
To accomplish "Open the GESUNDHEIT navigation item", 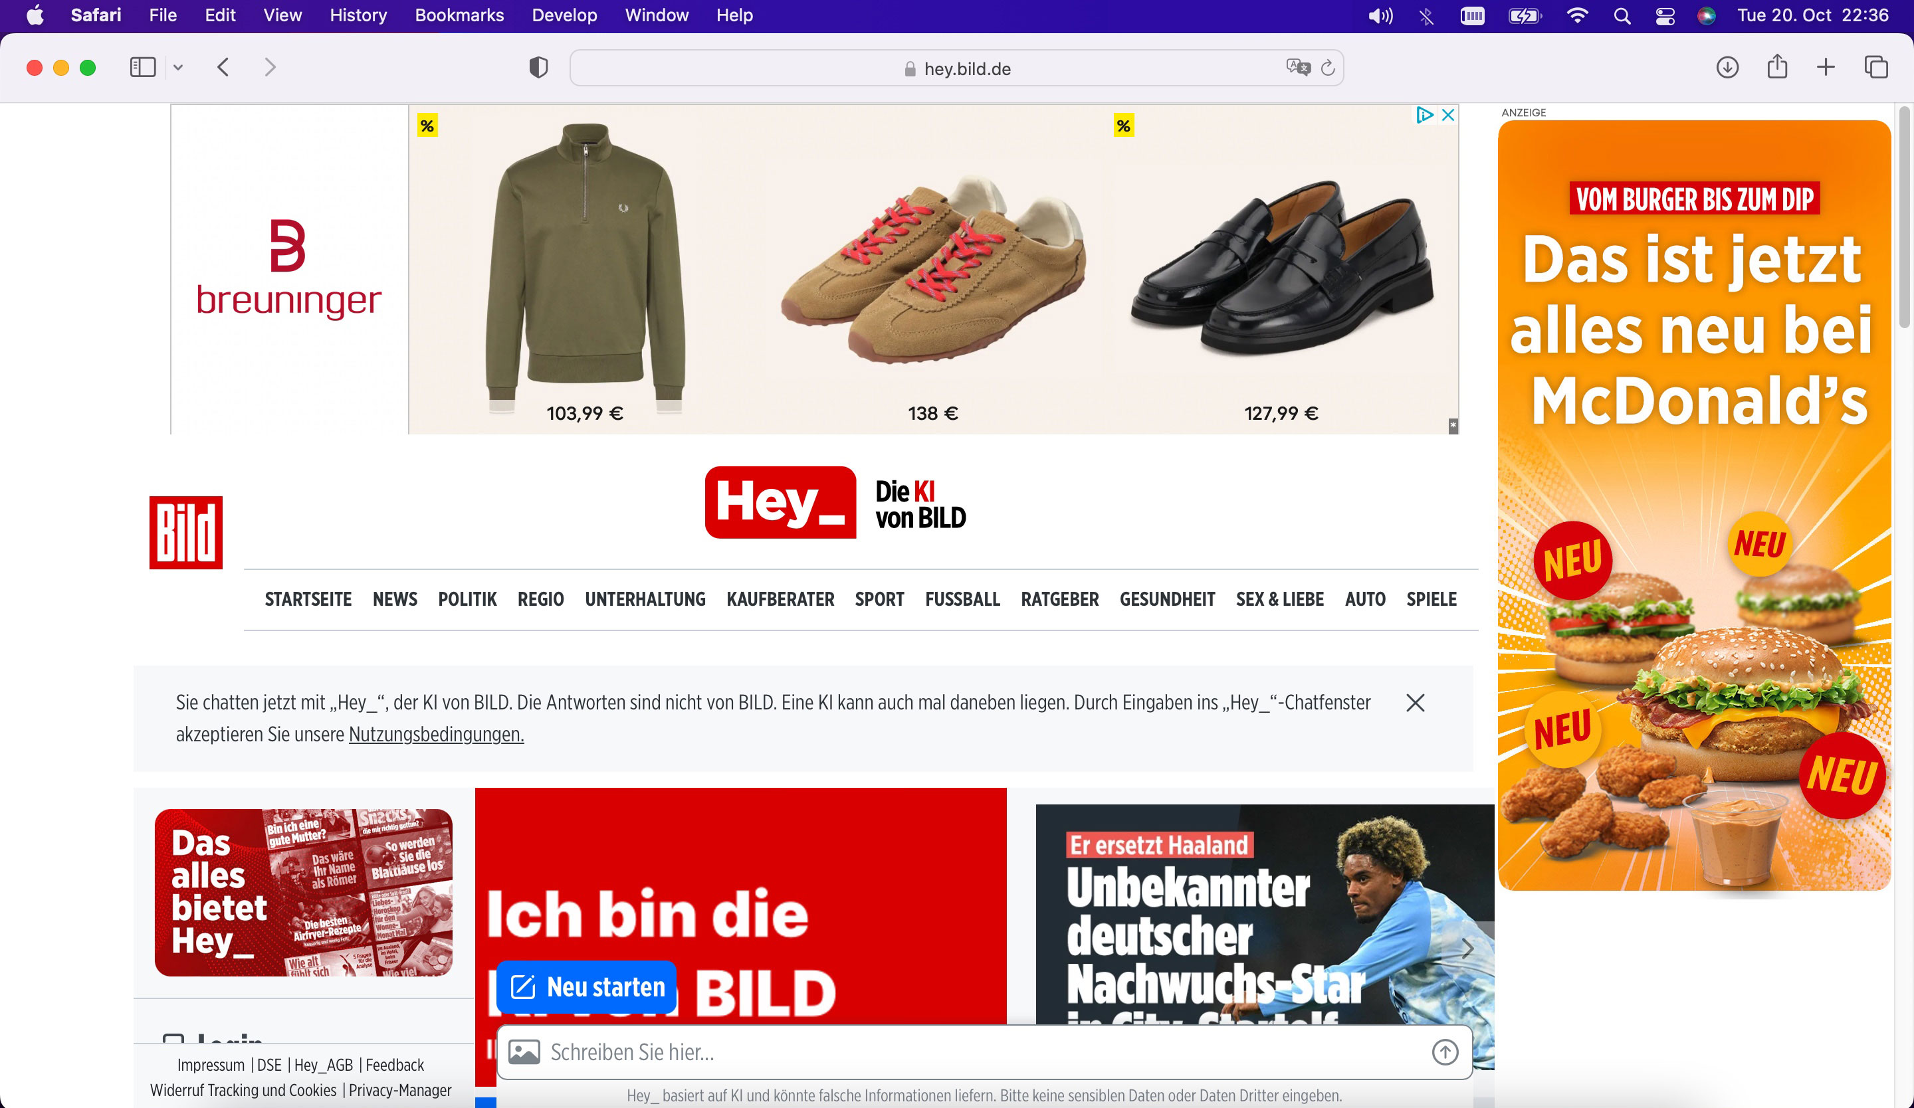I will point(1168,600).
